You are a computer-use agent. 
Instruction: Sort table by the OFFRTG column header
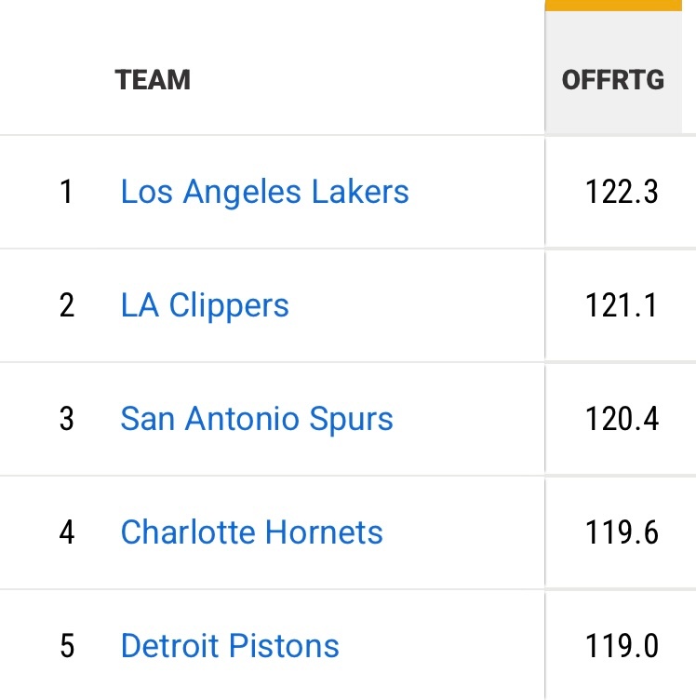click(x=613, y=80)
